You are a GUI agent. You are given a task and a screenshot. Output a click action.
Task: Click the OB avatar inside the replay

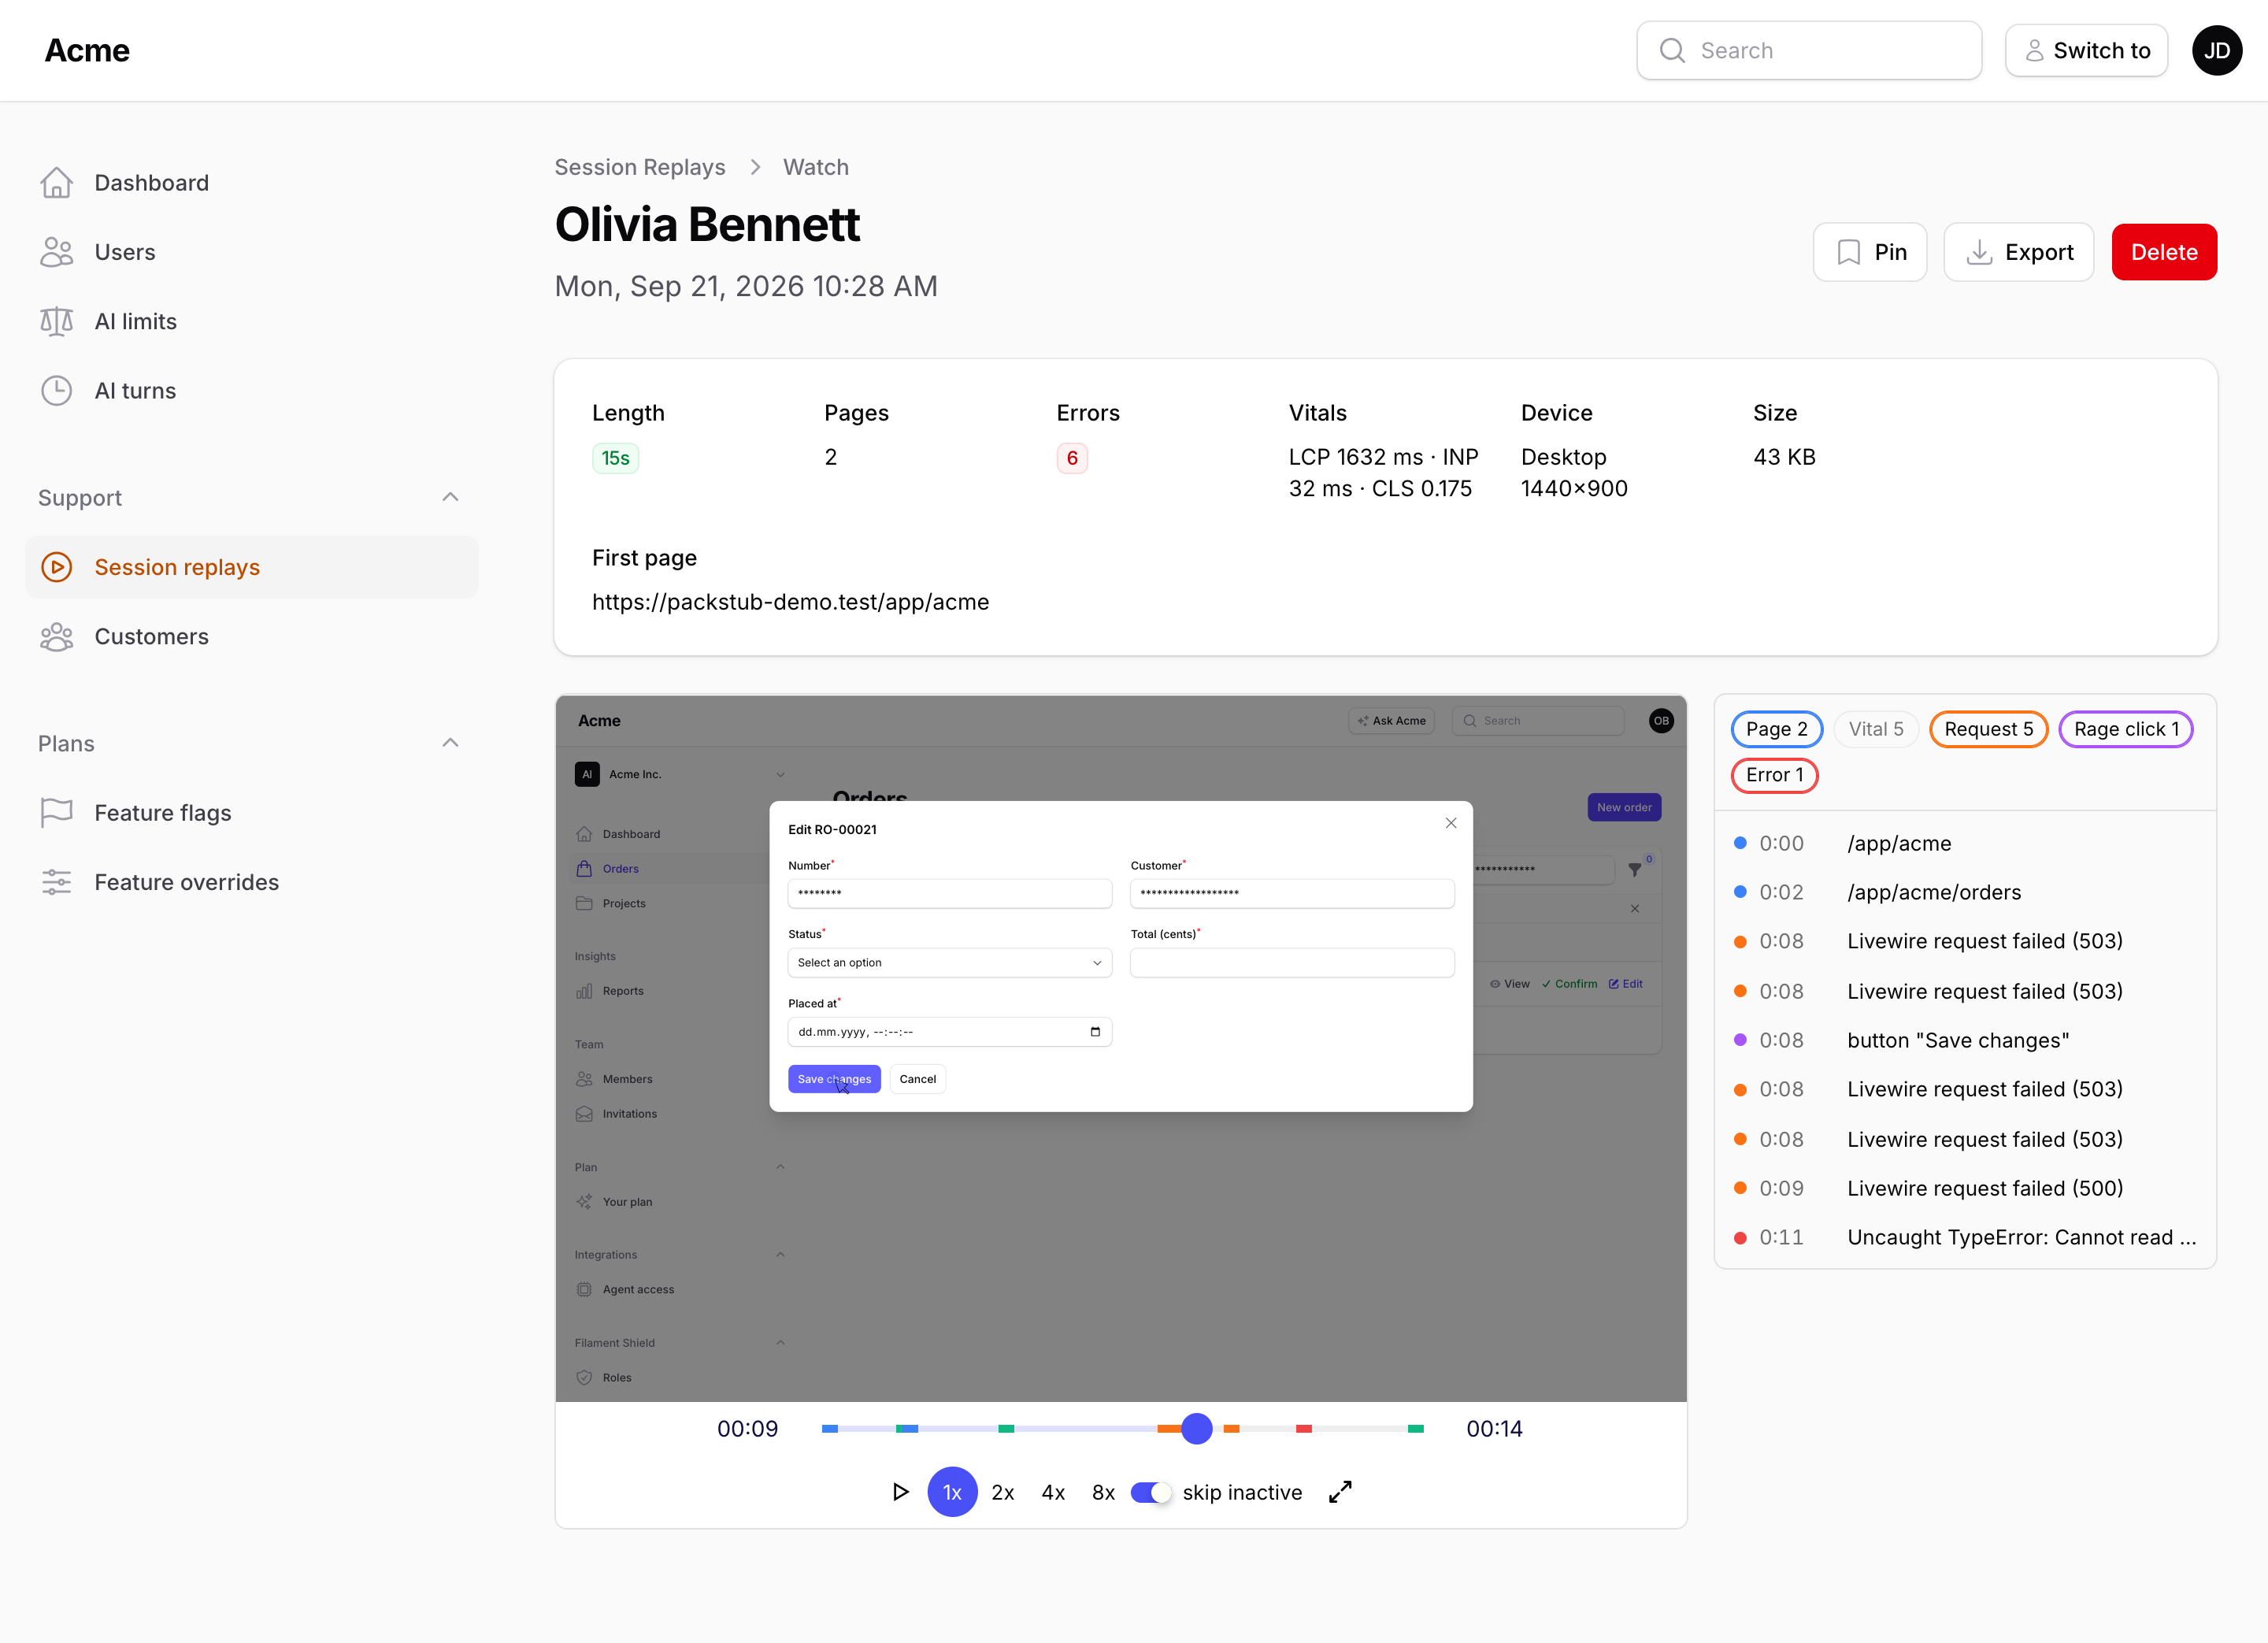[x=1661, y=721]
